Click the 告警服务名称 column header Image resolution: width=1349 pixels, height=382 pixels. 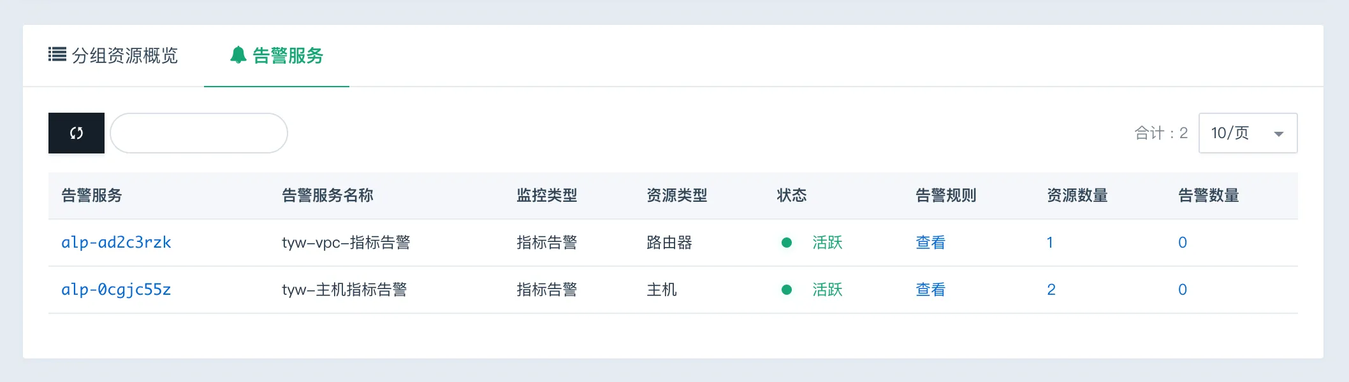(328, 195)
